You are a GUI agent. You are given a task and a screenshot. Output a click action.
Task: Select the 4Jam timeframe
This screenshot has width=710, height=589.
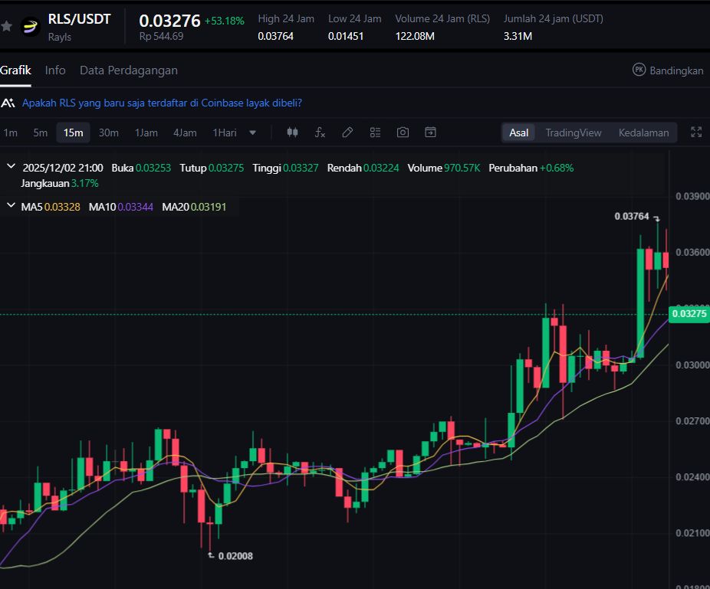(x=185, y=133)
